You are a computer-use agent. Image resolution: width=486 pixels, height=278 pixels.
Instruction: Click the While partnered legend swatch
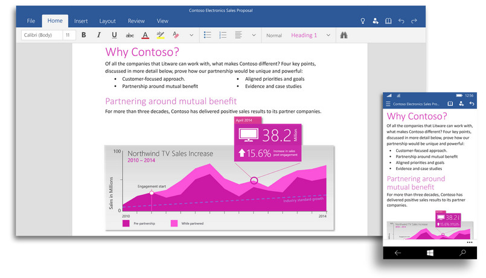pyautogui.click(x=174, y=224)
